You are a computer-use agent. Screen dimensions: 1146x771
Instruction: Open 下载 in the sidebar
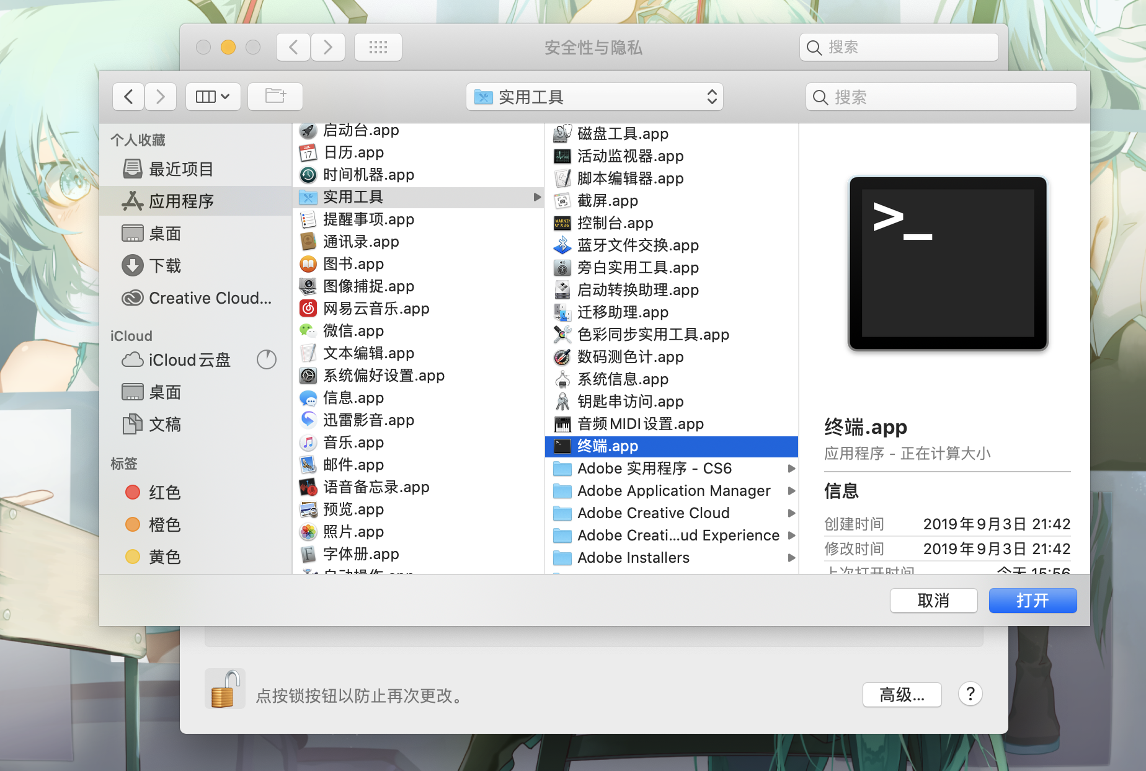(195, 265)
